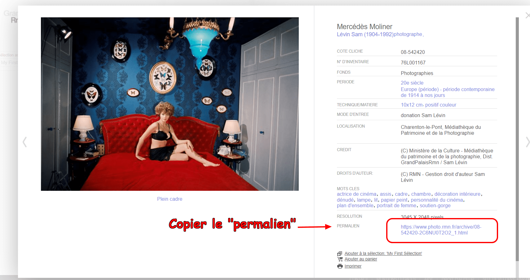Close the image detail overlay

[528, 15]
